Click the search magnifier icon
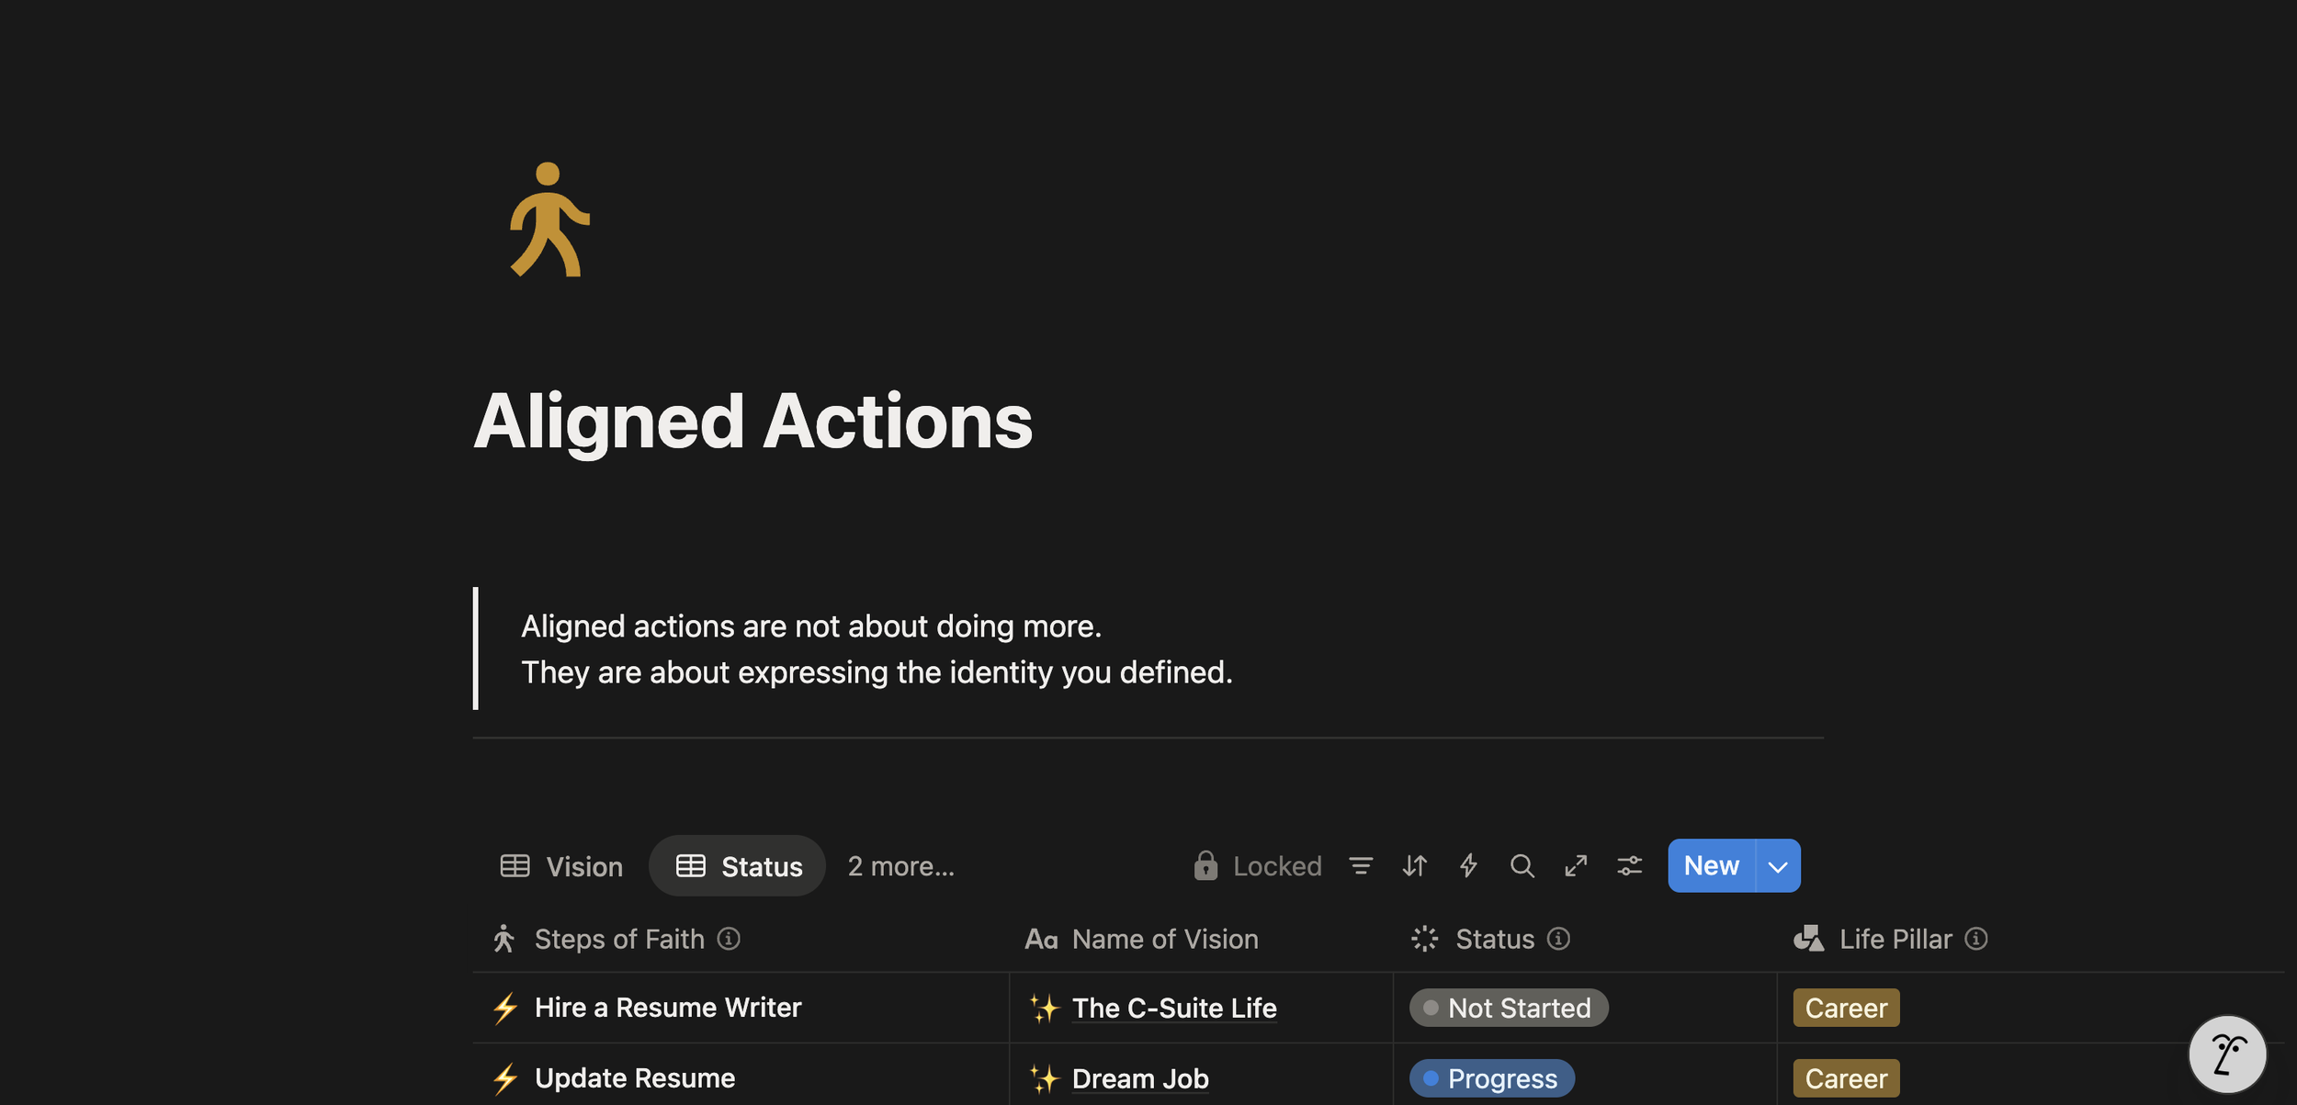 tap(1522, 865)
